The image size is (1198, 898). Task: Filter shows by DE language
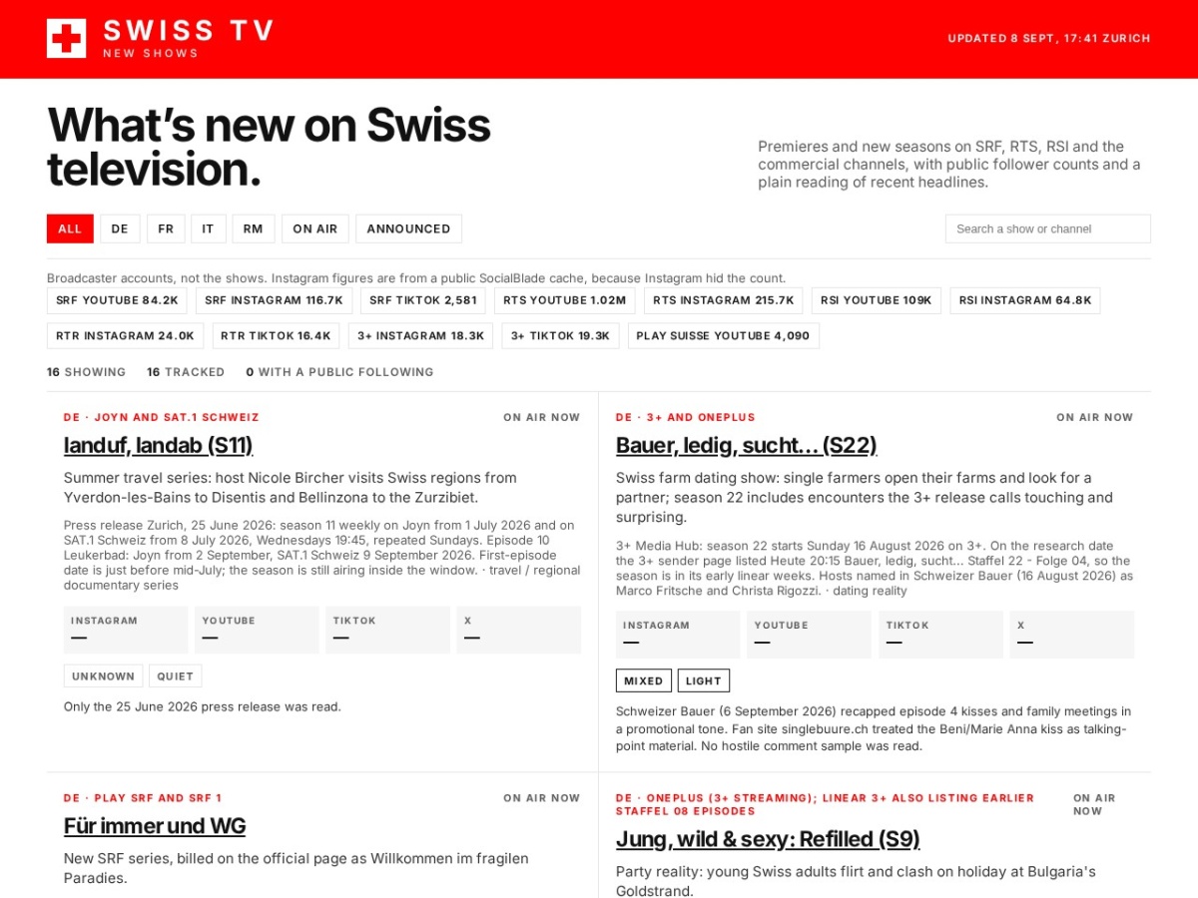[120, 228]
